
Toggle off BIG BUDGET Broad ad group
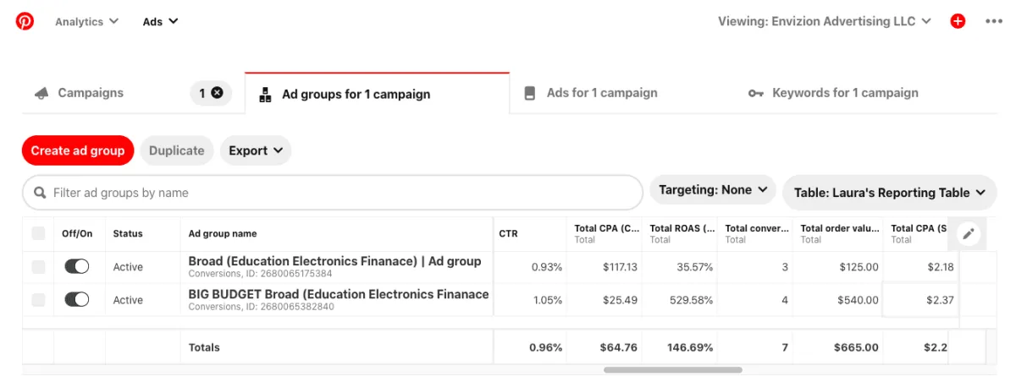pyautogui.click(x=77, y=300)
